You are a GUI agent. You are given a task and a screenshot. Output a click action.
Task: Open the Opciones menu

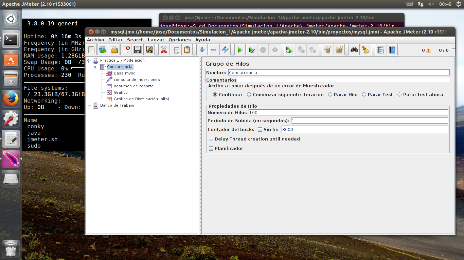[180, 40]
